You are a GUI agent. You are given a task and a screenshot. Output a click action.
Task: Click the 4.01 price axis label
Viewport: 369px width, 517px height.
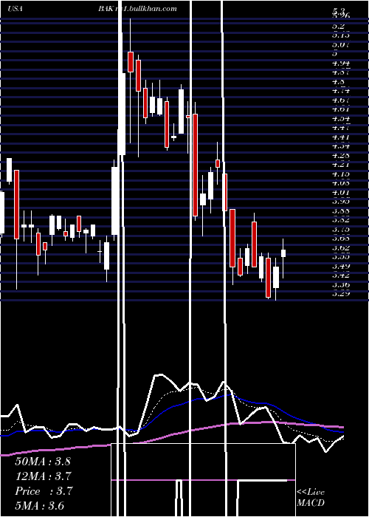[x=341, y=192]
